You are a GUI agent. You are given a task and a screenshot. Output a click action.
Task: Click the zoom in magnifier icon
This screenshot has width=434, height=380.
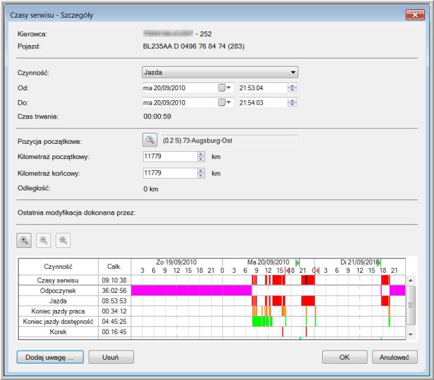click(x=24, y=240)
